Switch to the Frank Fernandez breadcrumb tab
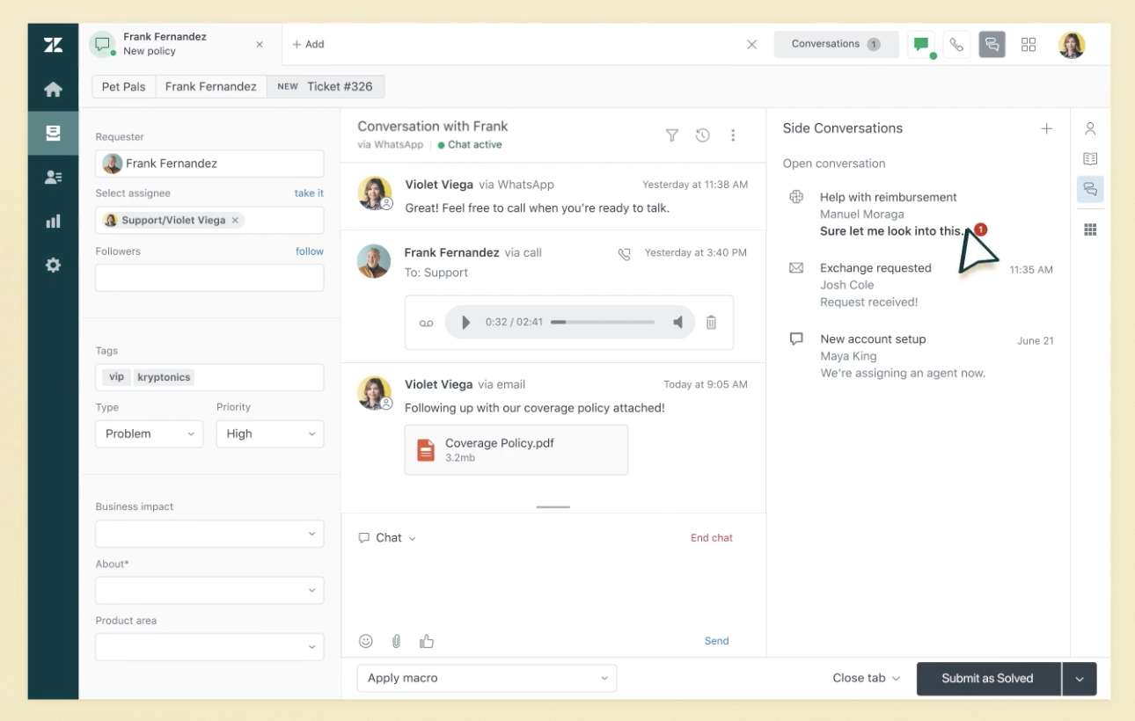The image size is (1135, 721). click(x=211, y=86)
